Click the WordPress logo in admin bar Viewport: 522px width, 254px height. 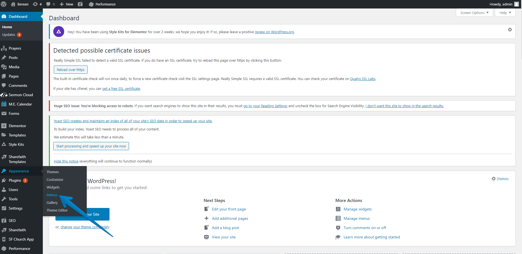4,4
